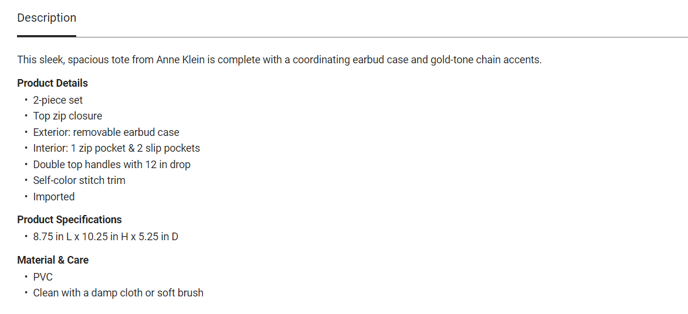Select the "Exterior: removable earbud case" line
Viewport: 688px width, 314px height.
106,132
